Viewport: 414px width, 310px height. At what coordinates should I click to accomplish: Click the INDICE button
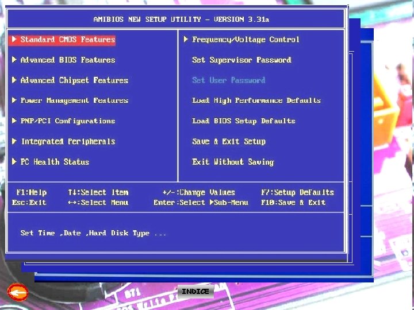(x=195, y=291)
